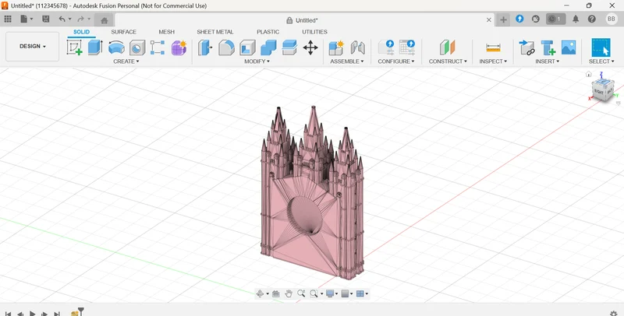Image resolution: width=624 pixels, height=316 pixels.
Task: Close the Untitled document tab
Action: (489, 20)
